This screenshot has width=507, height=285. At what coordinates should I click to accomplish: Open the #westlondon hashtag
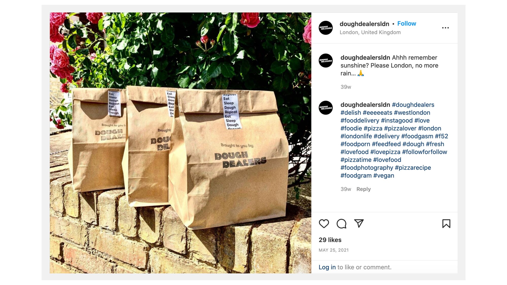pyautogui.click(x=412, y=112)
